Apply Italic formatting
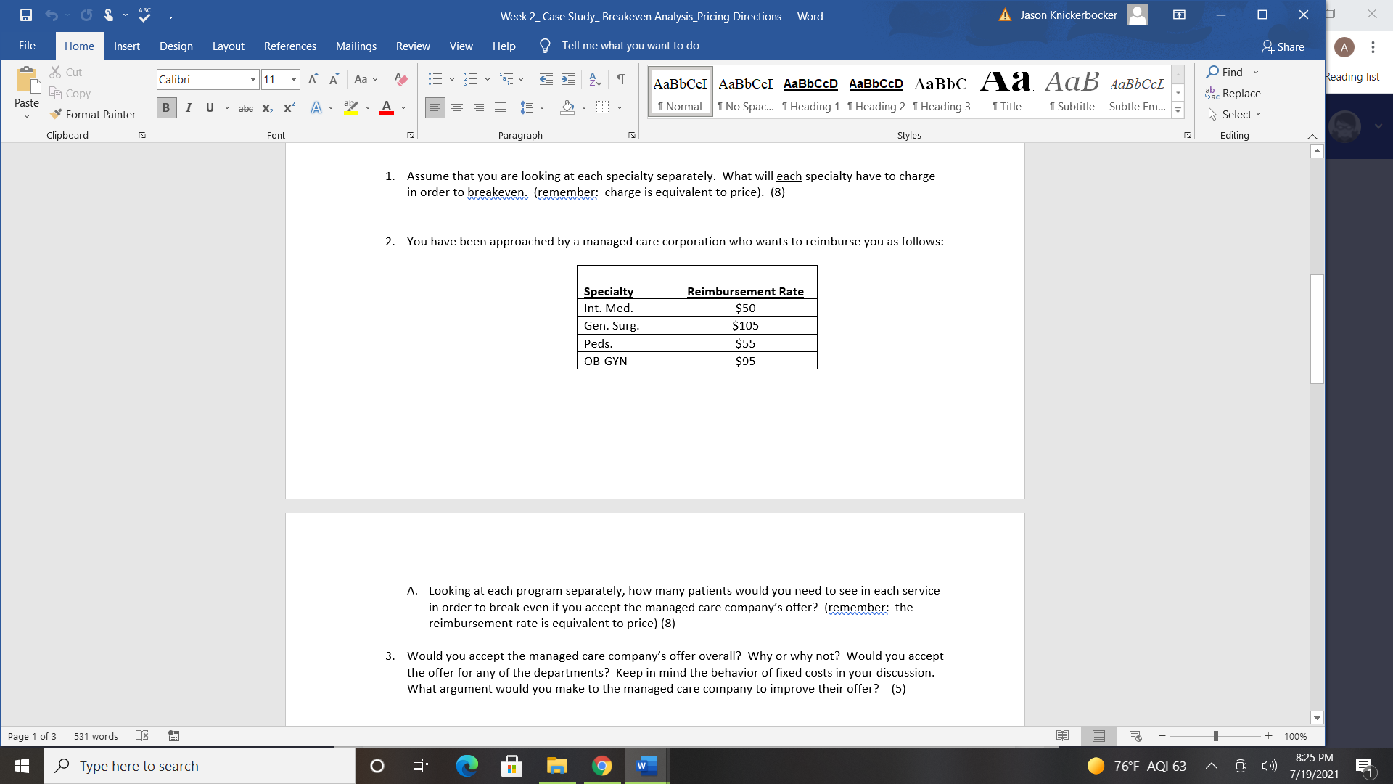This screenshot has height=784, width=1393. click(x=188, y=107)
